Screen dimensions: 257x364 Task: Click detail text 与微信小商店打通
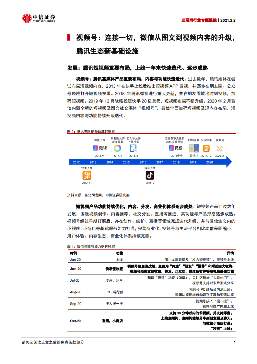pos(217,323)
